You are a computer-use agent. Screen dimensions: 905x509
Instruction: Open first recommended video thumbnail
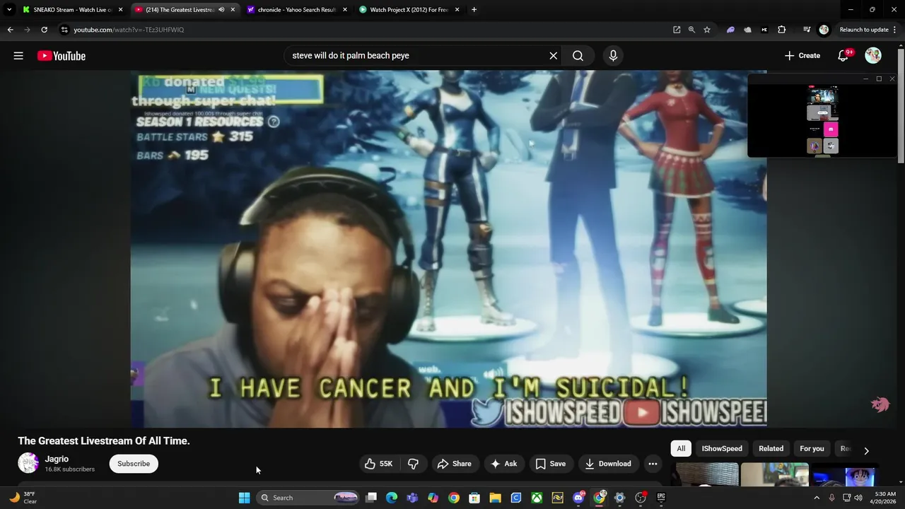pos(705,474)
